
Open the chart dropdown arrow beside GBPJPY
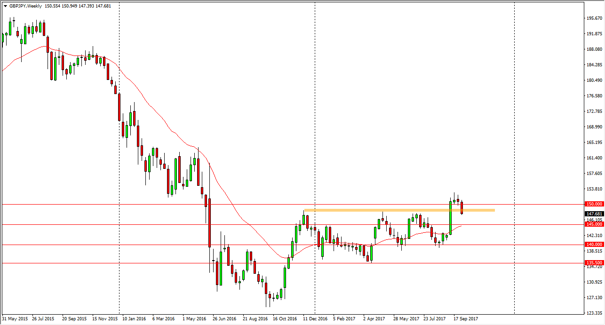(x=5, y=6)
